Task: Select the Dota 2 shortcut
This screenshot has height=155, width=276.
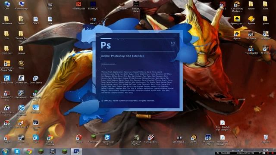Action: click(x=223, y=5)
